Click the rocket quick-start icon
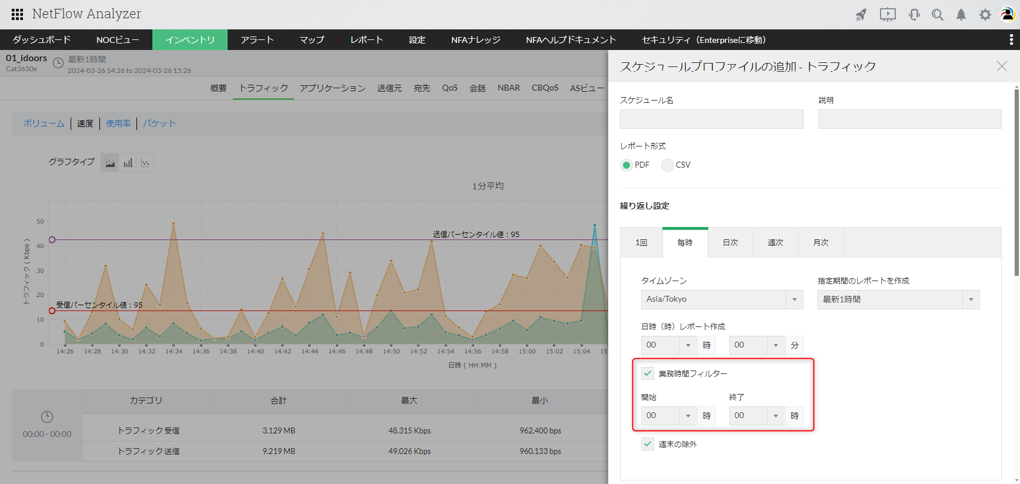The image size is (1020, 484). coord(861,15)
